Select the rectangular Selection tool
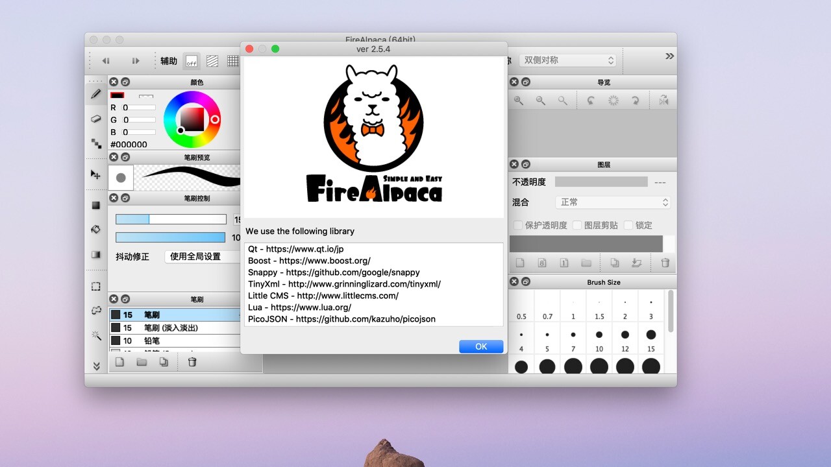The width and height of the screenshot is (831, 467). 96,286
